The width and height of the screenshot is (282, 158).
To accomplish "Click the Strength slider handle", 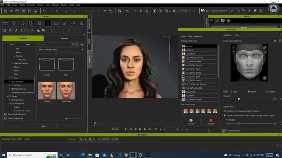I will [239, 99].
